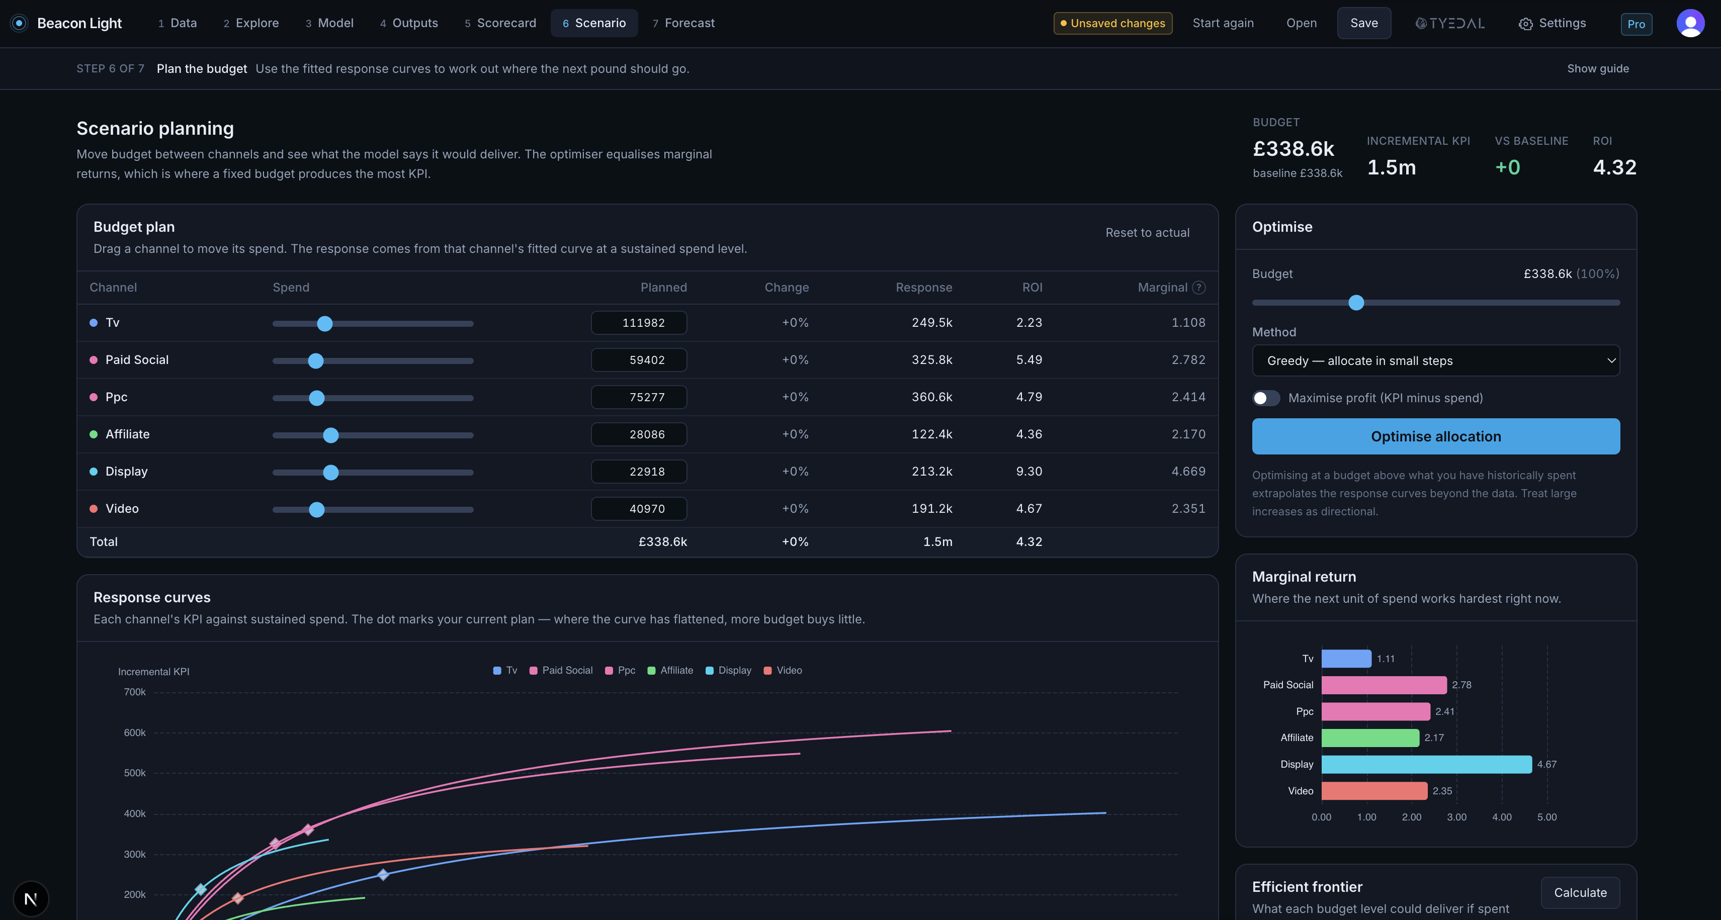Toggle the Video legend swatch
Screen dimensions: 1721x920
pyautogui.click(x=767, y=670)
